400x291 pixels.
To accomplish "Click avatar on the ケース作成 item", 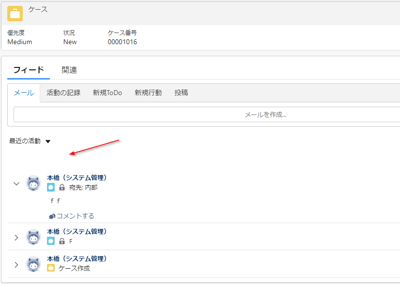I will [x=33, y=264].
